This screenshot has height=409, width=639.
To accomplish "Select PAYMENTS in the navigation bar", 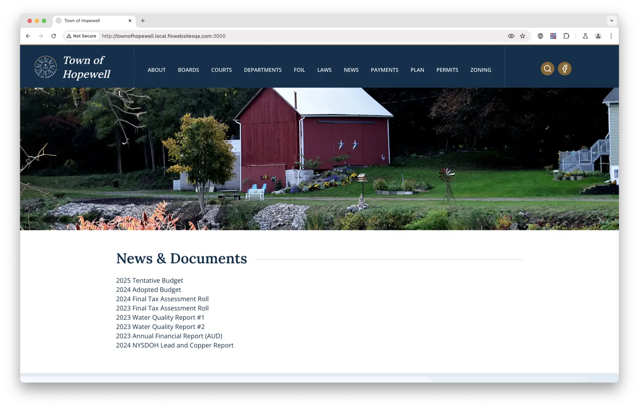I will [384, 70].
